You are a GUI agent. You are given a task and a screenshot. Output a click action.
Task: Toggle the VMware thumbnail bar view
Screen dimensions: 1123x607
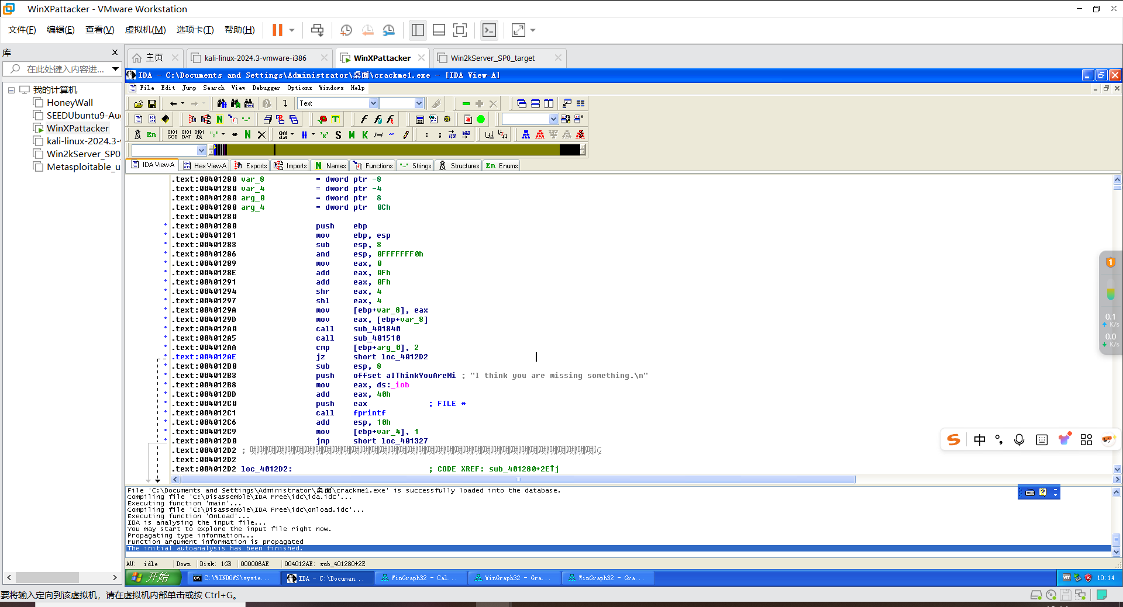point(439,30)
